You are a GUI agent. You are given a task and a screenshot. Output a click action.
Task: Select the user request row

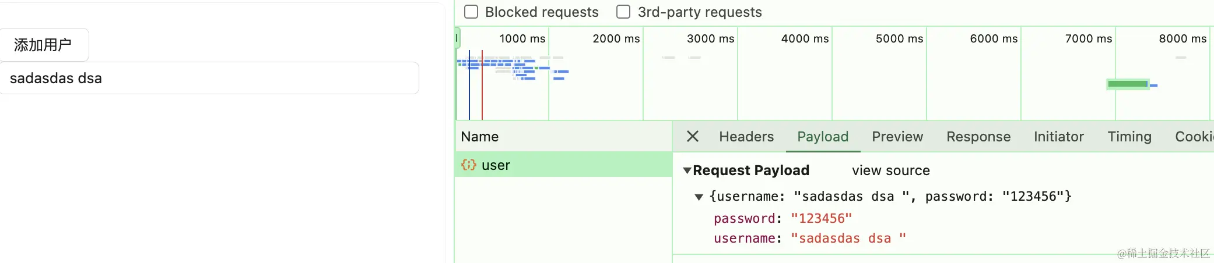click(563, 165)
